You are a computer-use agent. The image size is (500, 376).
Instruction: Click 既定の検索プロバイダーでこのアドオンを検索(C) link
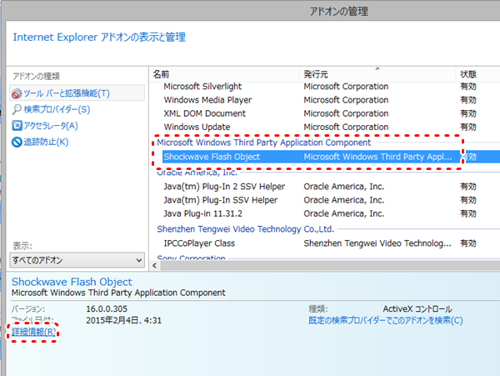pos(386,320)
